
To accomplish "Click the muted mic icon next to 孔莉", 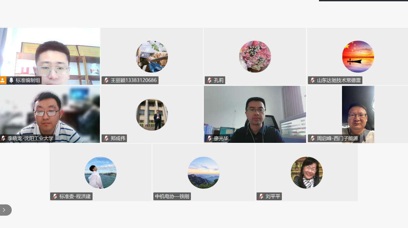I will tap(209, 80).
